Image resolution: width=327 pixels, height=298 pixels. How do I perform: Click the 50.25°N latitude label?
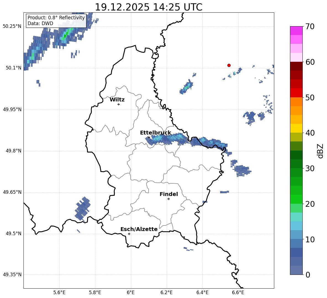point(12,26)
